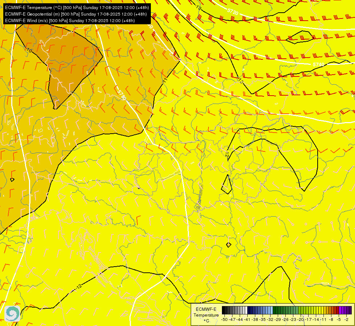Click the 5740 geopotential contour label

318,65
